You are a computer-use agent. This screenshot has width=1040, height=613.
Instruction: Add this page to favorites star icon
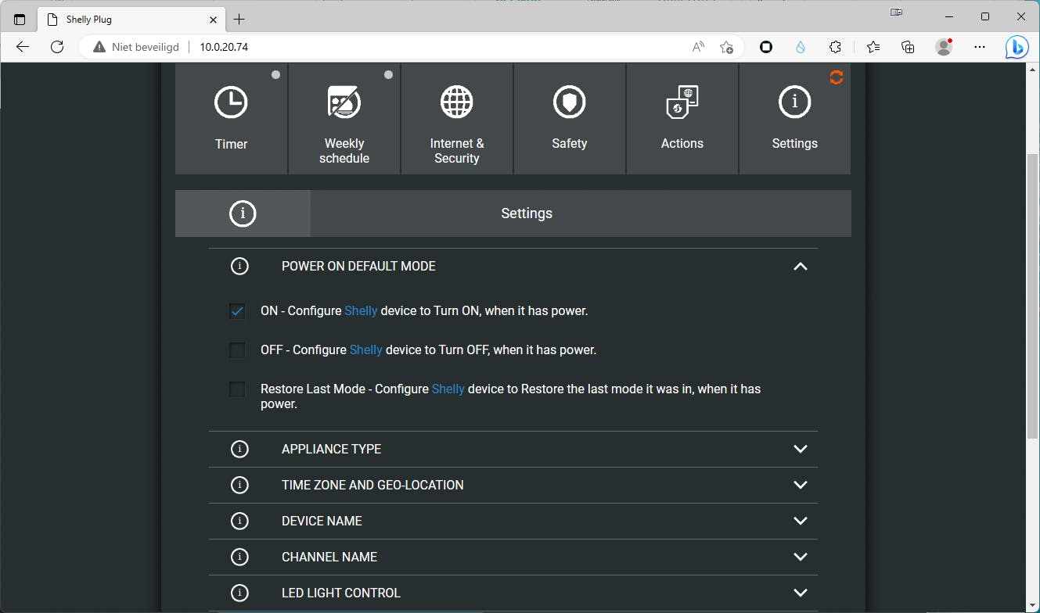click(x=726, y=47)
